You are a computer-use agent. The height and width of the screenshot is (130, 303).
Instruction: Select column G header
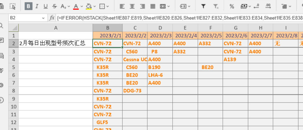point(236,28)
